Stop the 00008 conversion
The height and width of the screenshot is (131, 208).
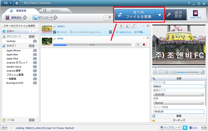pos(144,45)
